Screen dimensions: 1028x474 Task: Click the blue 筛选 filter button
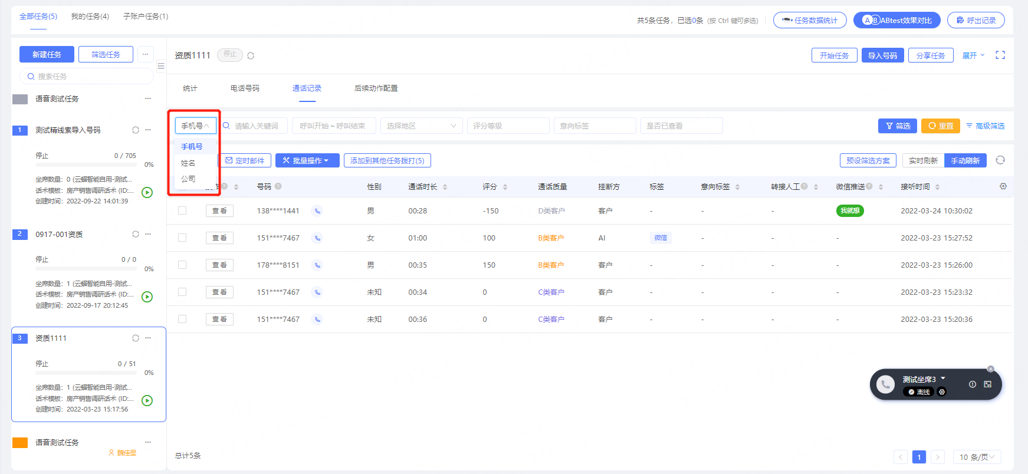tap(898, 126)
